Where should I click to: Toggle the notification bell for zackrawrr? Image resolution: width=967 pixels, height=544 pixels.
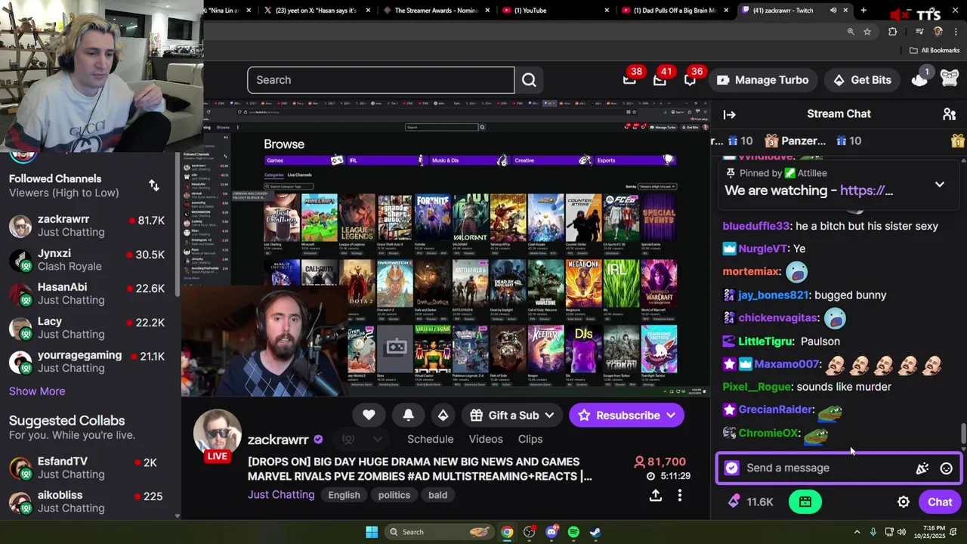tap(408, 415)
